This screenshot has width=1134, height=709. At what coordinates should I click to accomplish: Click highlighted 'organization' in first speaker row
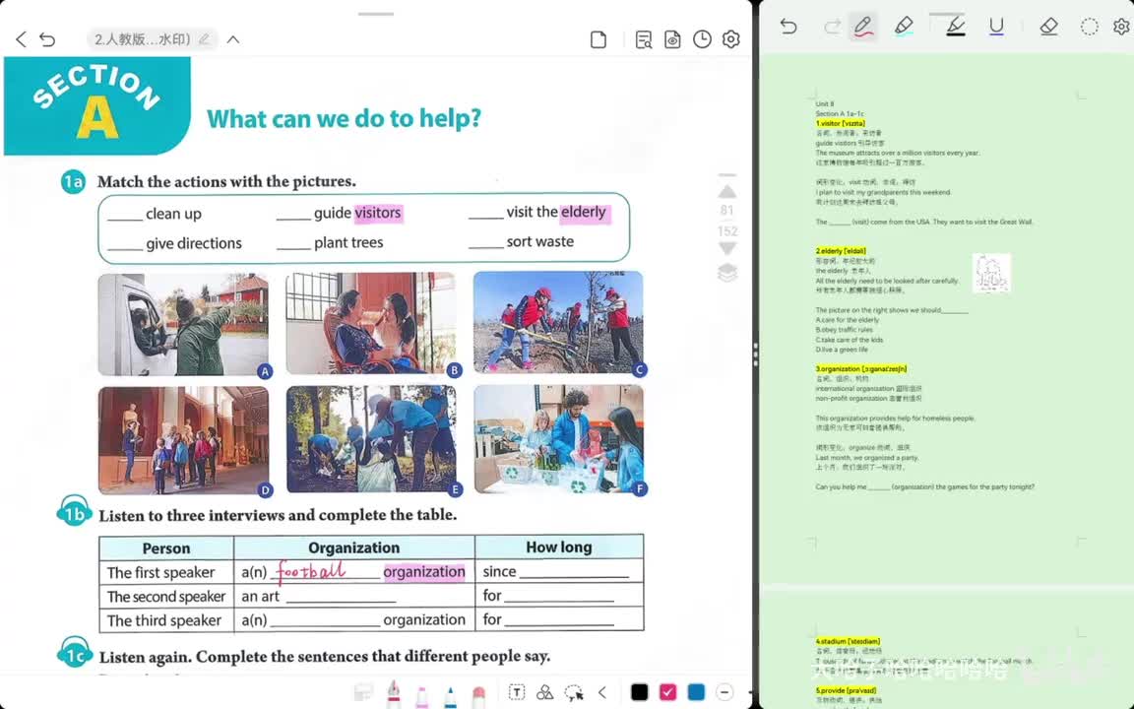click(424, 571)
